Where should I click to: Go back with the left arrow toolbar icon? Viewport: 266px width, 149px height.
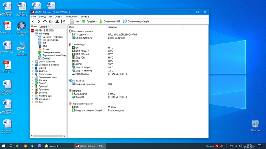tap(33, 22)
